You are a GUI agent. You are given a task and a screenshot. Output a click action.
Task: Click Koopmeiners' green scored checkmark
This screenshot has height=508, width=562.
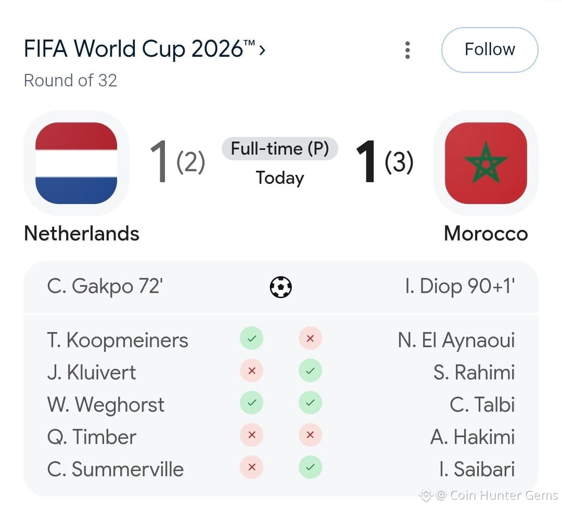click(252, 338)
